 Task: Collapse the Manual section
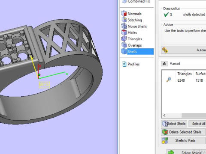[x=164, y=64]
